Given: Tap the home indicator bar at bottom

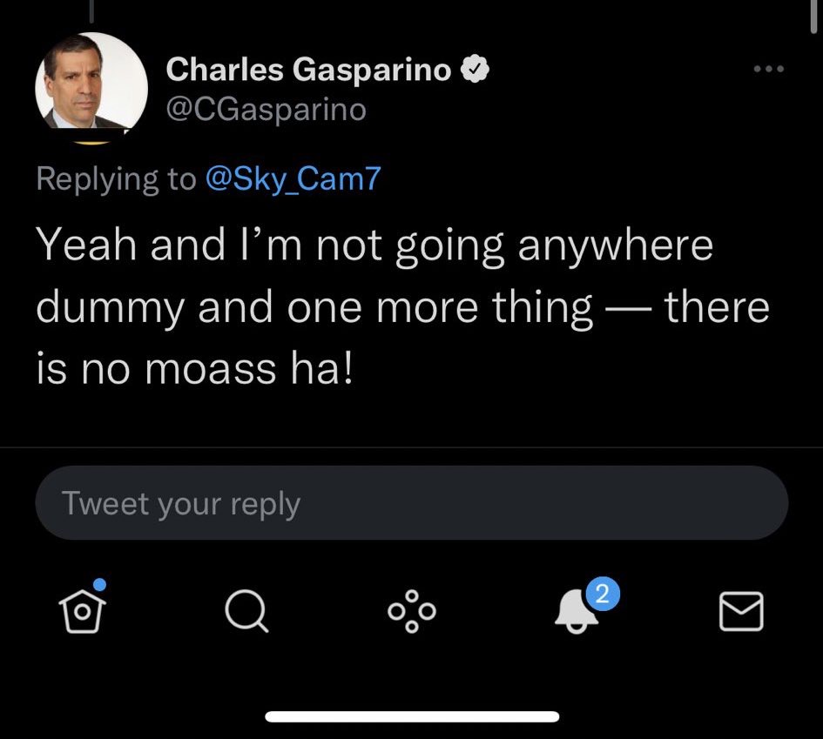Looking at the screenshot, I should click(411, 716).
